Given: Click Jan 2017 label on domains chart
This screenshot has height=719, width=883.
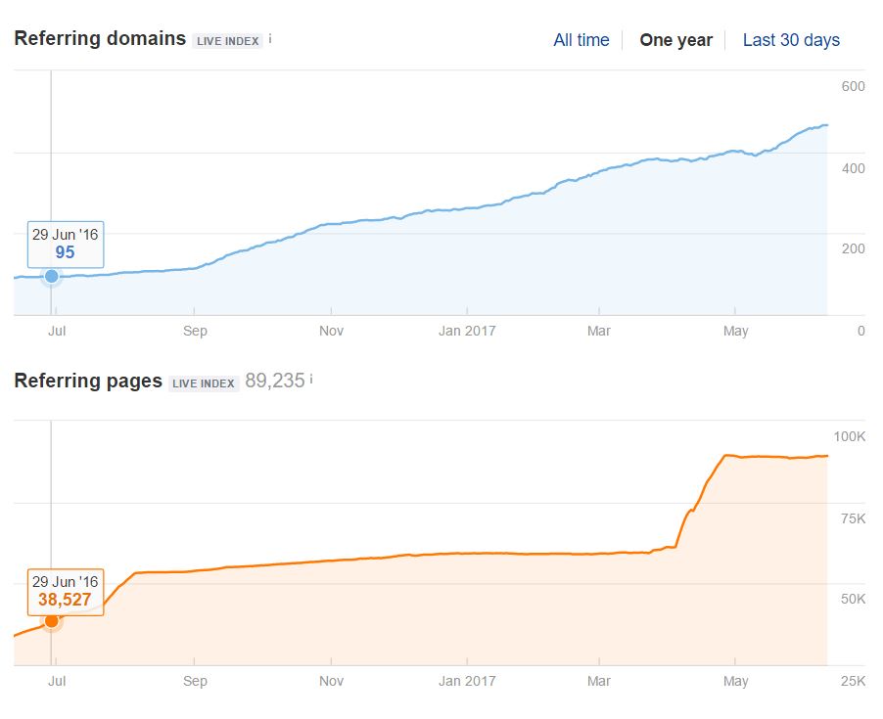Looking at the screenshot, I should coord(467,331).
